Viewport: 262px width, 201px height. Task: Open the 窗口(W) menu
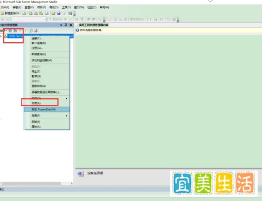tap(79, 7)
